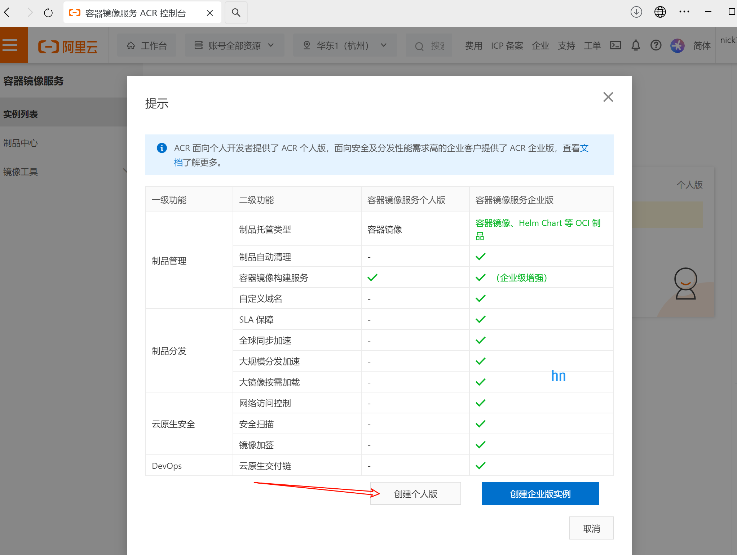Click the 容器镜像服务 sidebar title

(33, 81)
